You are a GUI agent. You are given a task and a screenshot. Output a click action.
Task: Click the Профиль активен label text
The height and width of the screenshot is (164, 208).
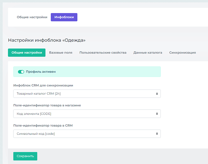click(x=41, y=72)
